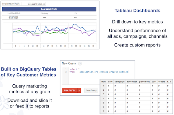174x115 pixels.
Task: Click the 'Create custom reports' text
Action: (137, 45)
